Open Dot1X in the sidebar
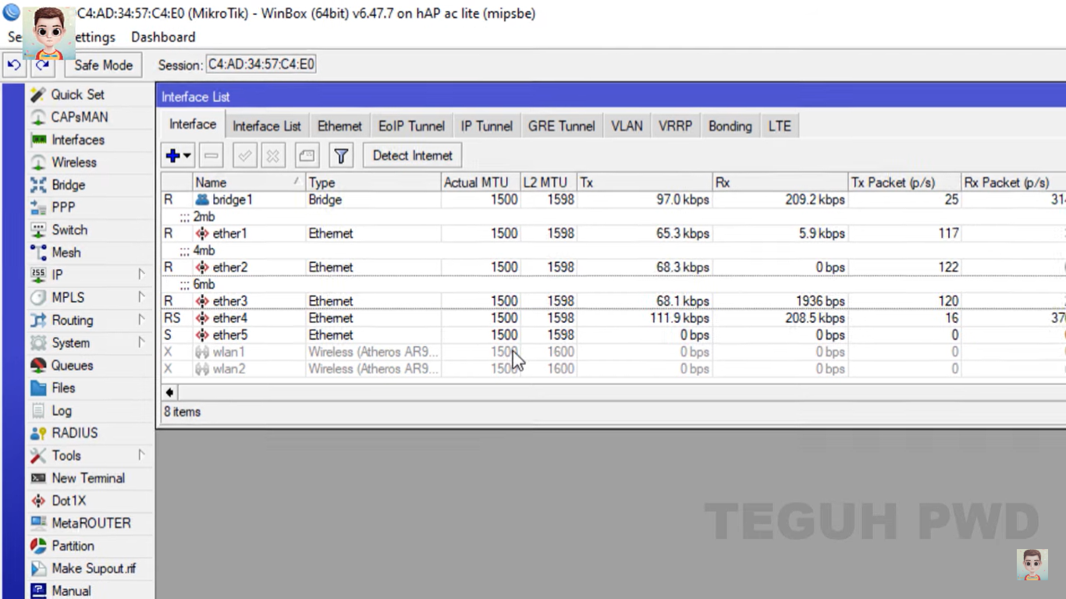1066x599 pixels. click(69, 501)
